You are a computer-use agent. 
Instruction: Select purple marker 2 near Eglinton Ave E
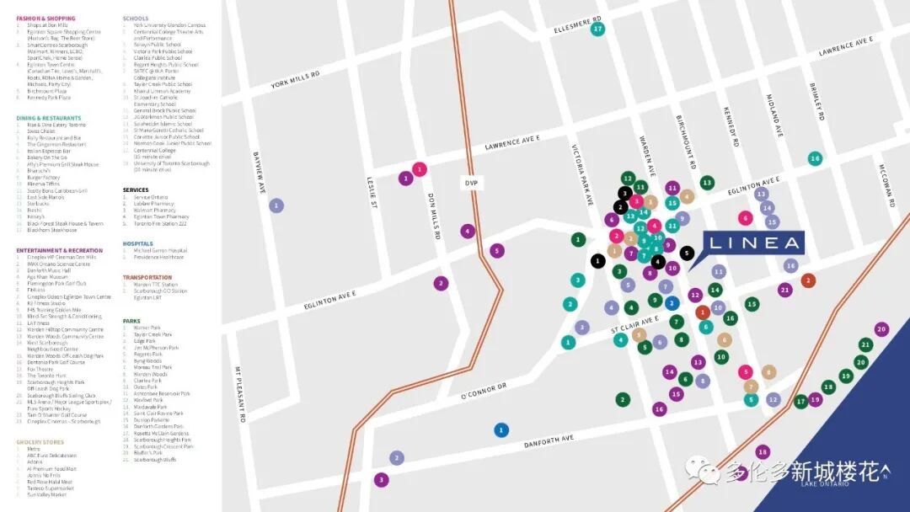(441, 284)
